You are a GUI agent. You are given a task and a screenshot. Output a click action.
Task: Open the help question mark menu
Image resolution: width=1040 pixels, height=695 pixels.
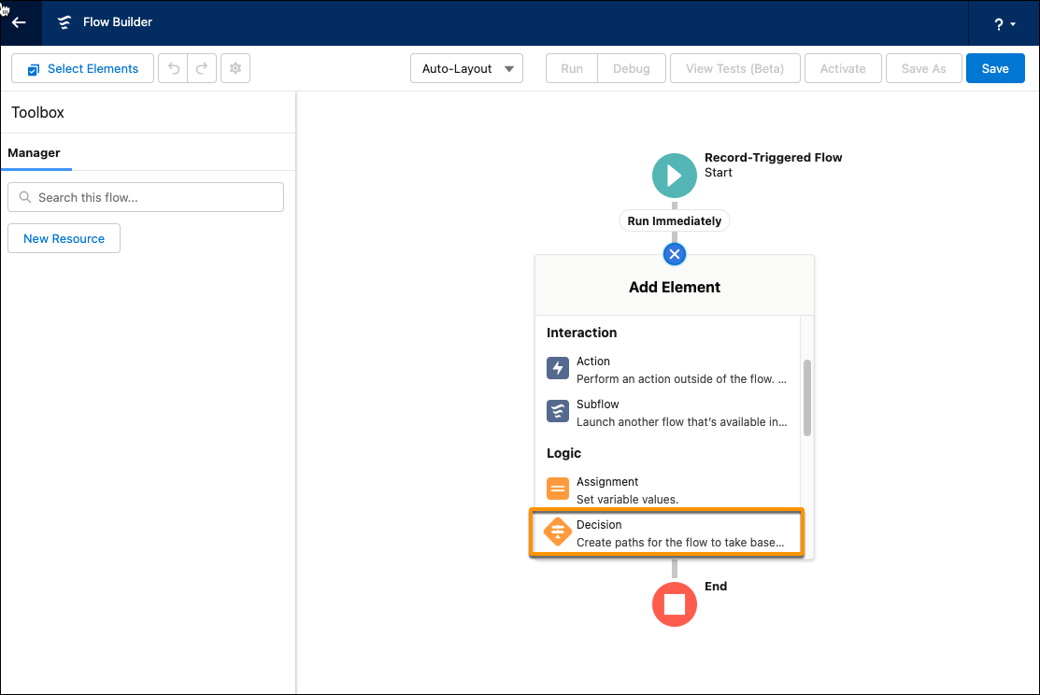point(1004,24)
